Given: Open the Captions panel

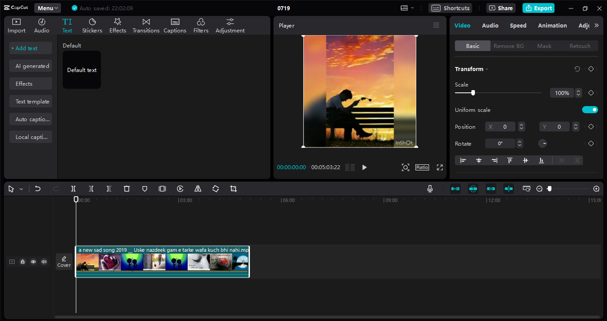Looking at the screenshot, I should 175,26.
